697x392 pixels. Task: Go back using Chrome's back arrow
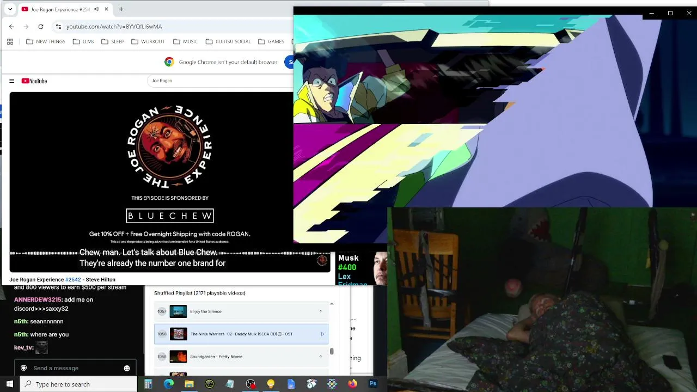(x=11, y=26)
